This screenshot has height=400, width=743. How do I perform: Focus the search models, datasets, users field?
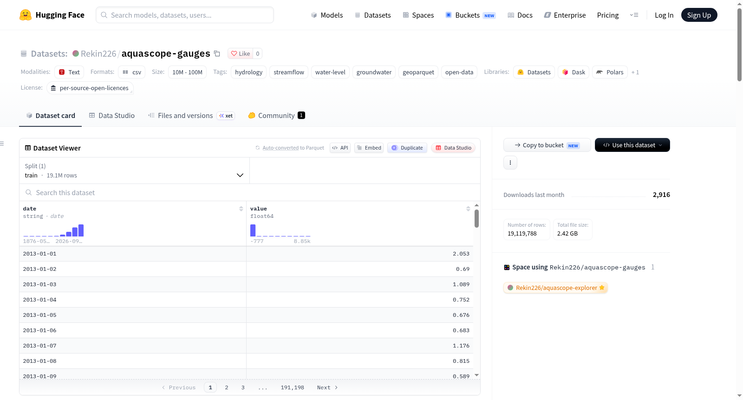click(185, 15)
